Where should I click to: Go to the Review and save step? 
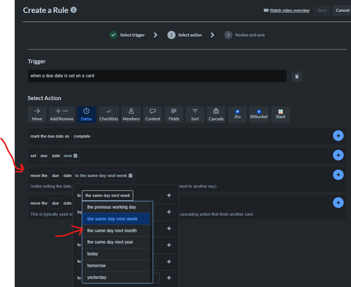pos(245,35)
